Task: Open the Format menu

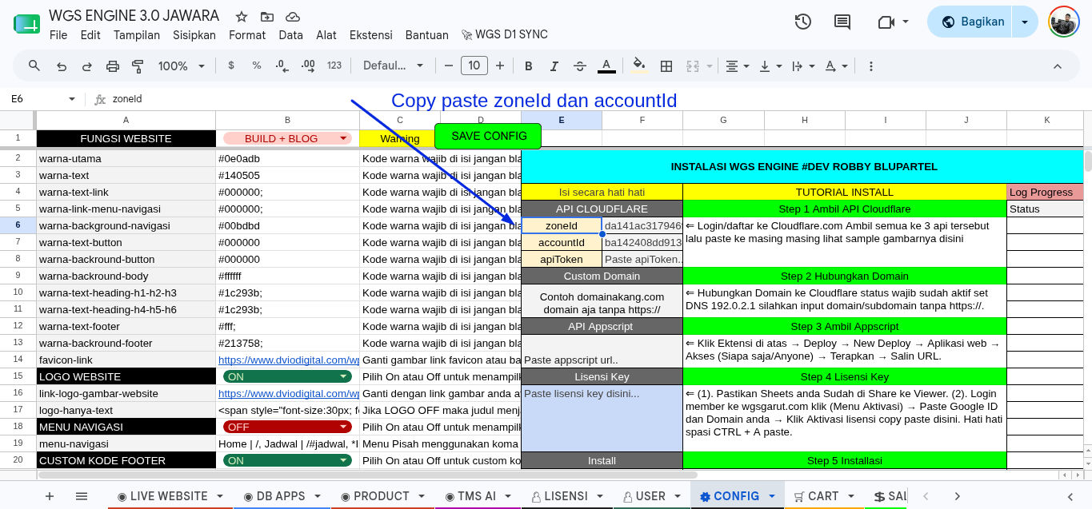Action: (x=247, y=35)
